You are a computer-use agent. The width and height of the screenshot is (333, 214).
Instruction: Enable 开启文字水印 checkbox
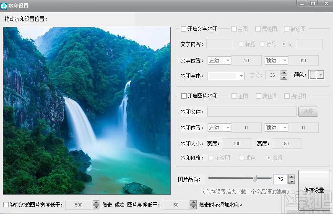[184, 29]
